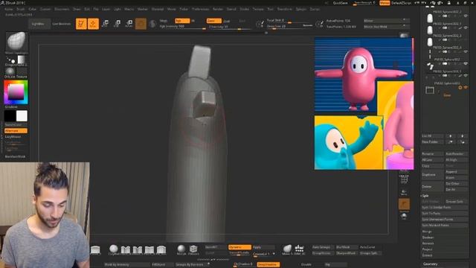The image size is (476, 268).
Task: Click the leftmost bottom shelf brush
Action: click(x=95, y=250)
